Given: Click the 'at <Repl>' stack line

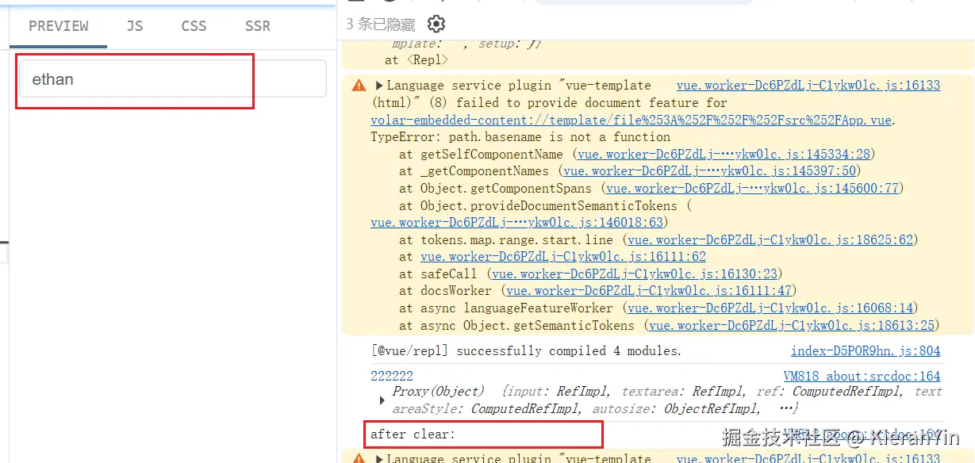Looking at the screenshot, I should click(x=416, y=60).
